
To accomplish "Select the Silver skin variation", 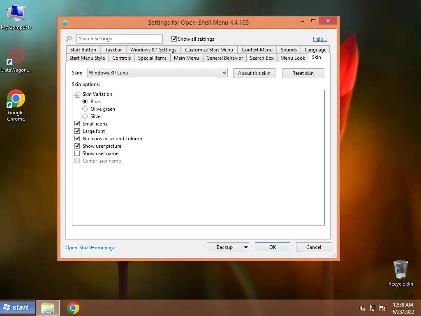I will pyautogui.click(x=85, y=116).
